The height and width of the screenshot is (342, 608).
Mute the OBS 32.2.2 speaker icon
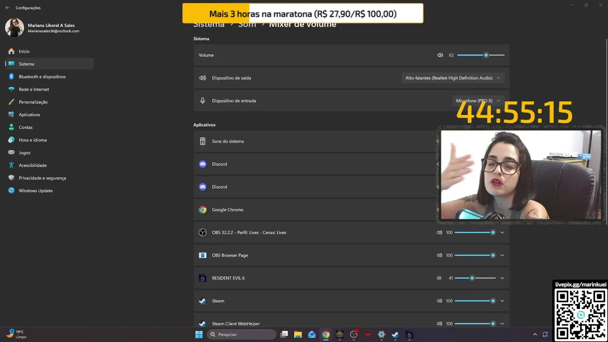[439, 232]
